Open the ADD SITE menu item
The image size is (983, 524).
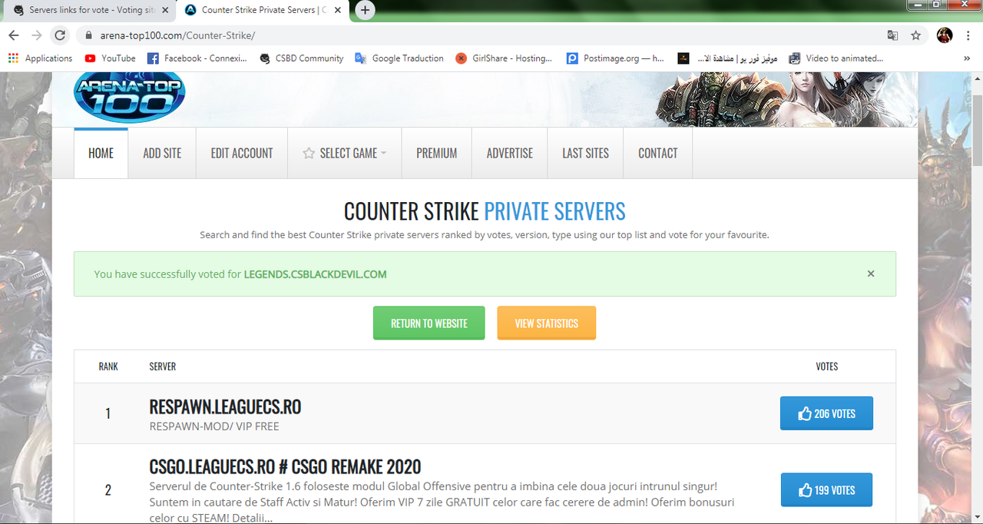[x=162, y=153]
